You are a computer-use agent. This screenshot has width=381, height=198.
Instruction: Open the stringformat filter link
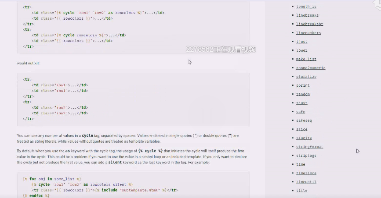[x=309, y=147]
